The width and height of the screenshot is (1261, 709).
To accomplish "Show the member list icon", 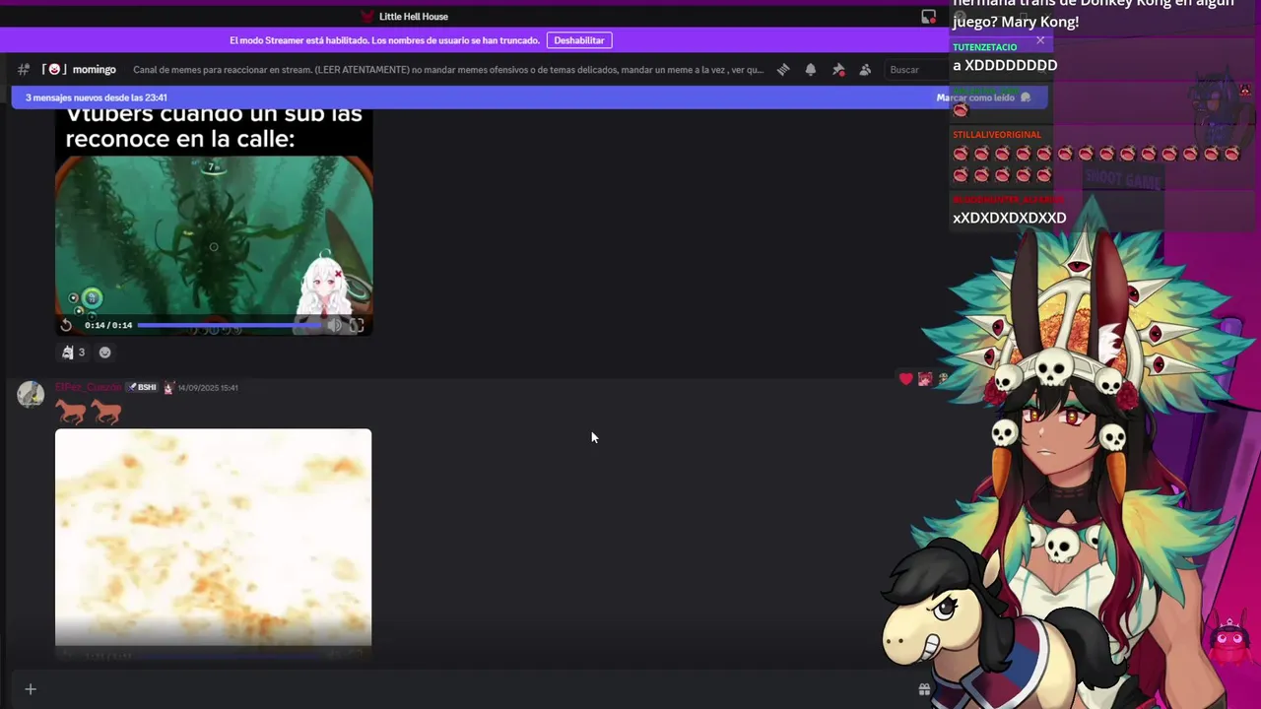I will pos(865,70).
